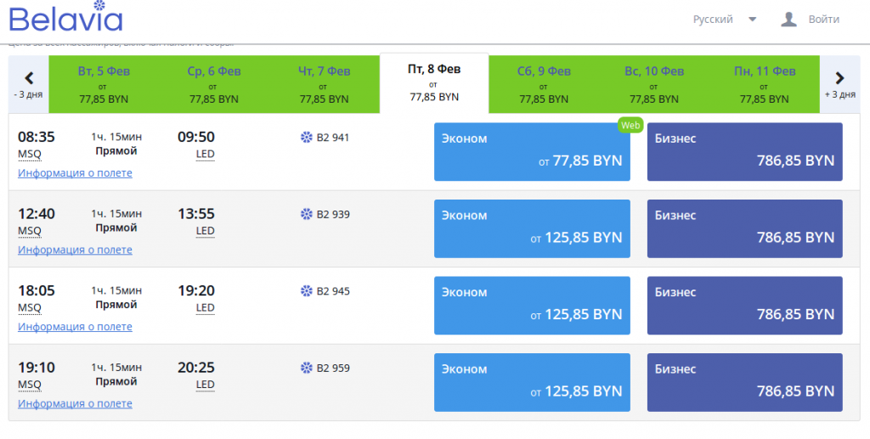
Task: Open Информация о полете for 19:10 flight
Action: coord(75,404)
